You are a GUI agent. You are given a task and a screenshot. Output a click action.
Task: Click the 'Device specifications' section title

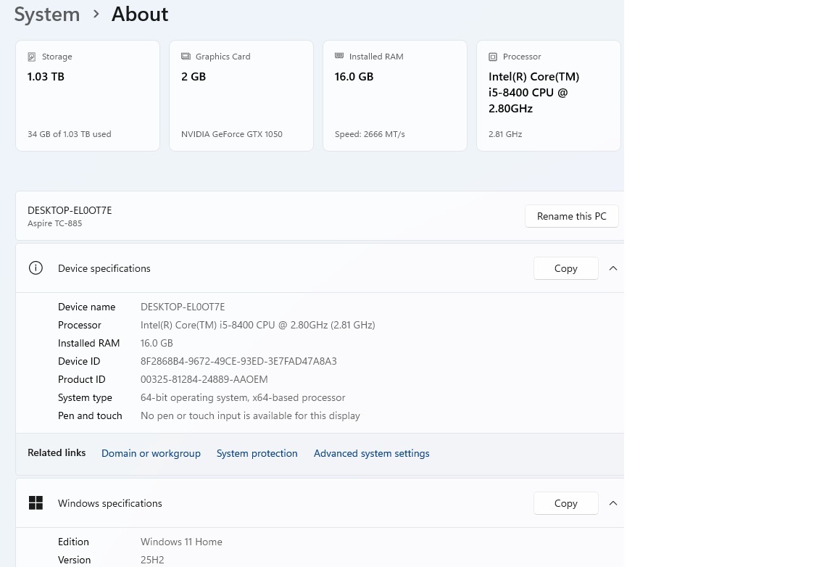[104, 268]
